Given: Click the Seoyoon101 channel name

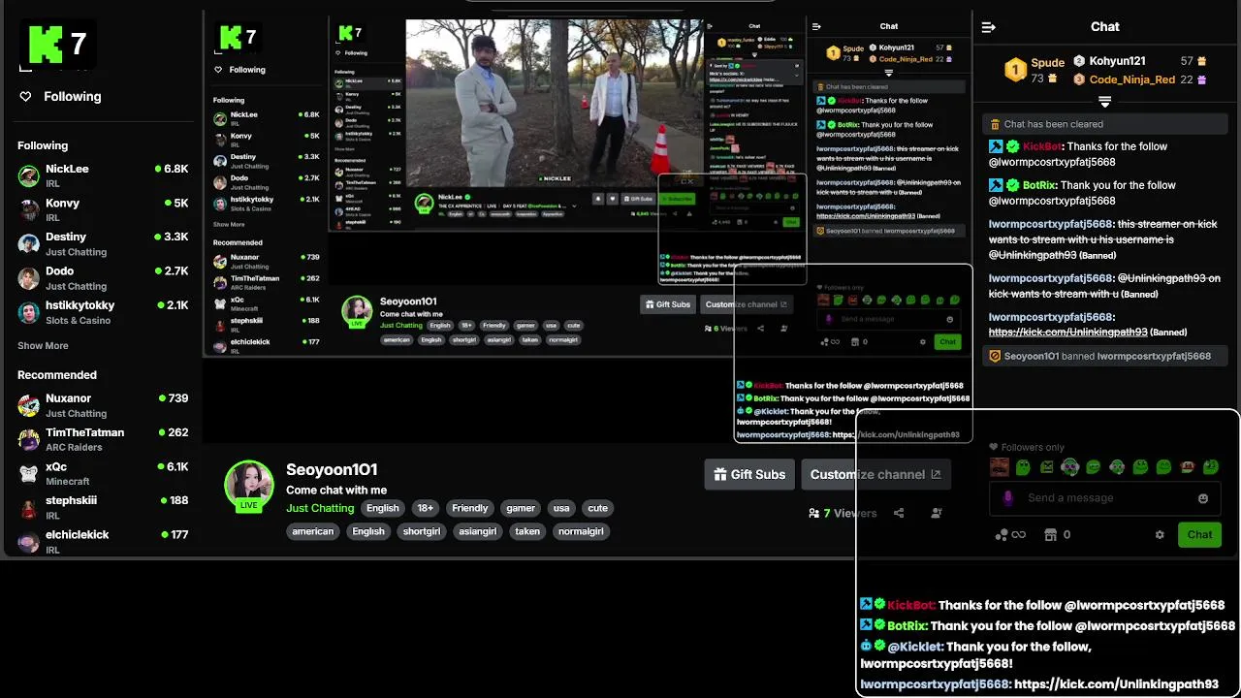Looking at the screenshot, I should [332, 469].
